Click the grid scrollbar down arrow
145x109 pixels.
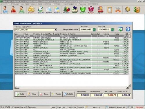coord(130,85)
